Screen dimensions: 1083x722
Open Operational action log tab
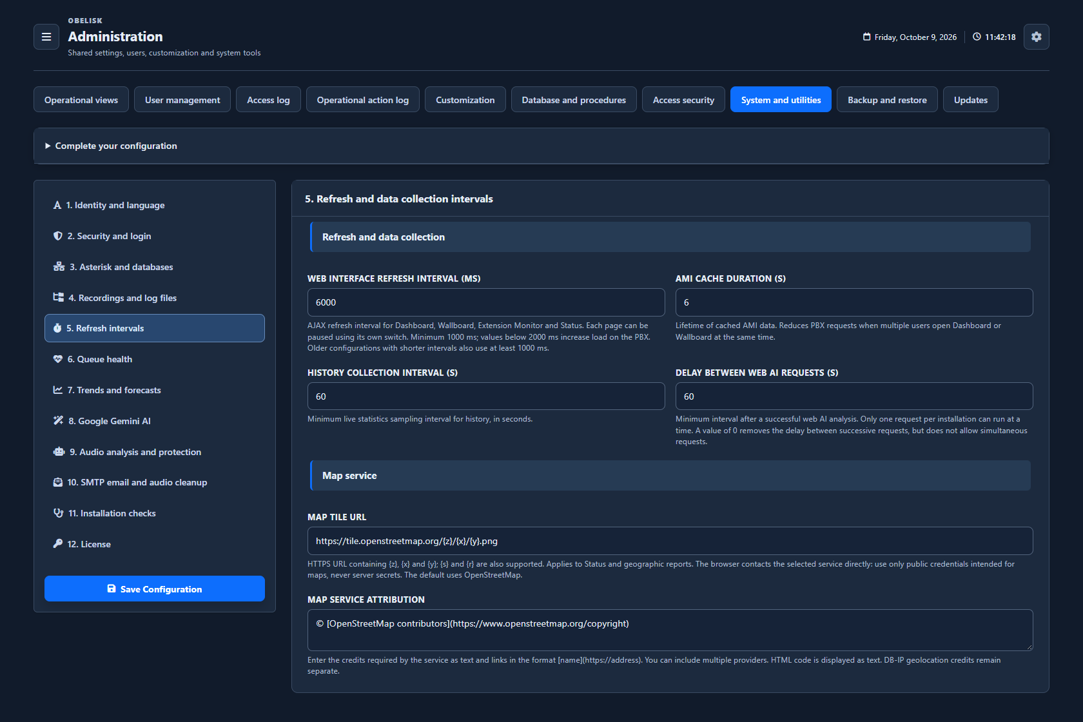pyautogui.click(x=363, y=99)
